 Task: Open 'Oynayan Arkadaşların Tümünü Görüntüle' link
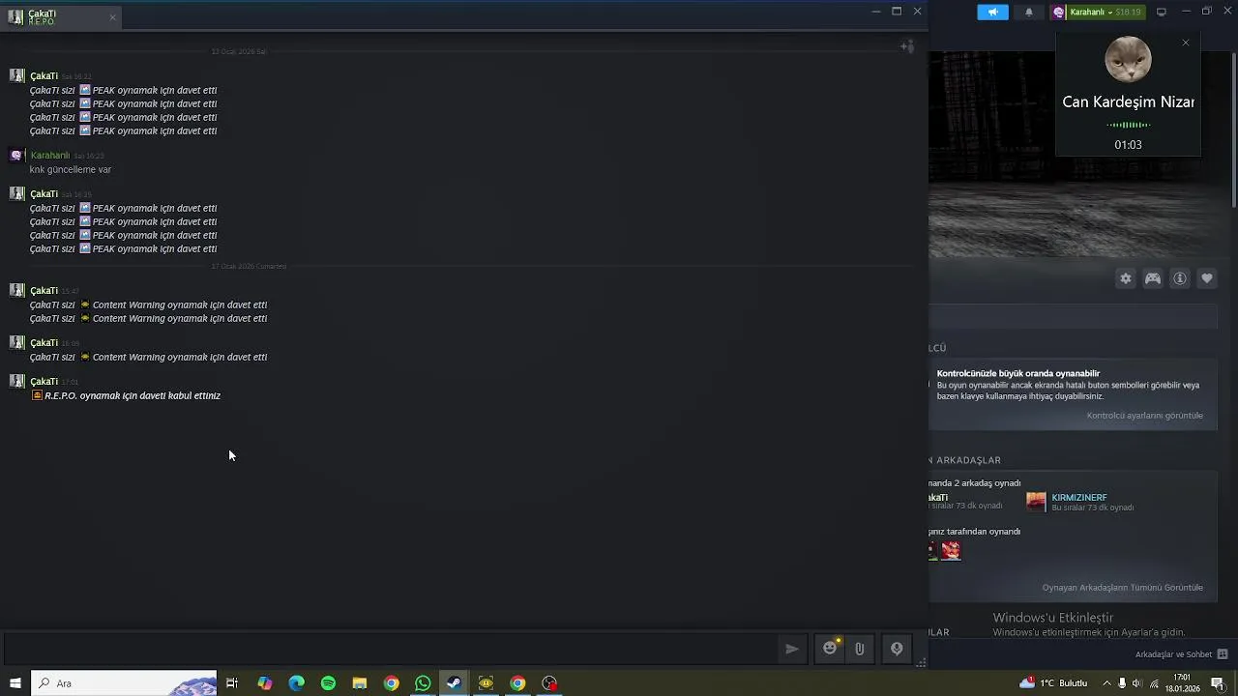(x=1123, y=588)
